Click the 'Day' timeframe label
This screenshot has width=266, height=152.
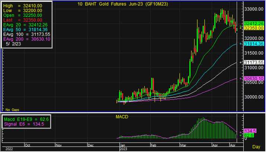coord(256,147)
